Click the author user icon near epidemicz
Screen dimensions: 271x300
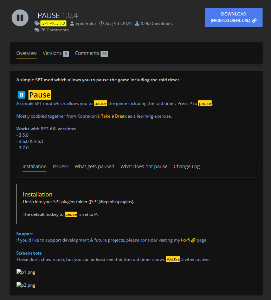(72, 24)
